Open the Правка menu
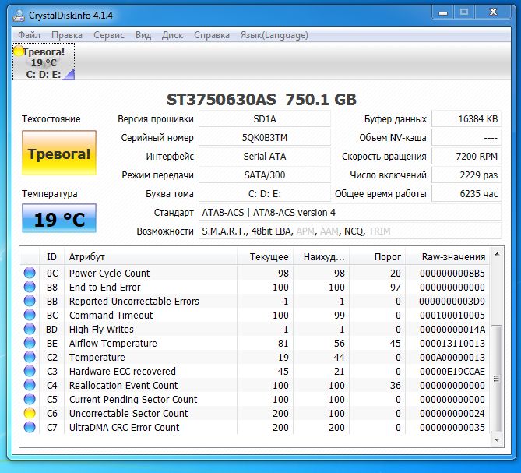Screen dimensions: 521x473 pyautogui.click(x=67, y=35)
